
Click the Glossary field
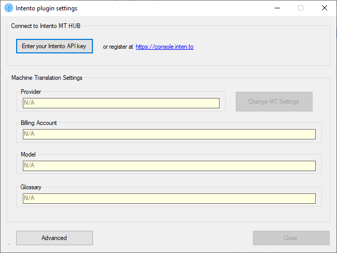169,198
